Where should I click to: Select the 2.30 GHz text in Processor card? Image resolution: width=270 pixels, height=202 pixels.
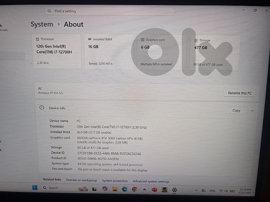[x=43, y=63]
